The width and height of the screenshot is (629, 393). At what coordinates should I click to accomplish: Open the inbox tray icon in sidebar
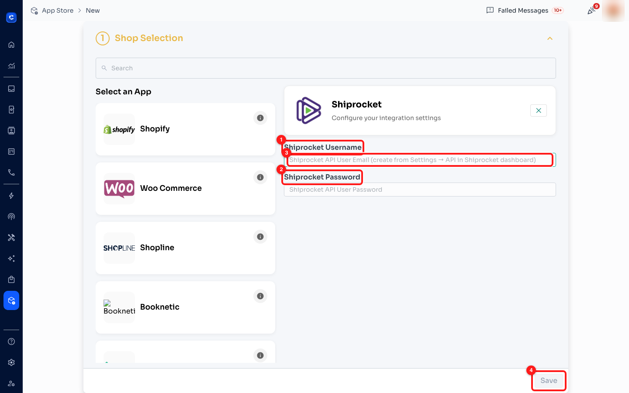coord(11,89)
